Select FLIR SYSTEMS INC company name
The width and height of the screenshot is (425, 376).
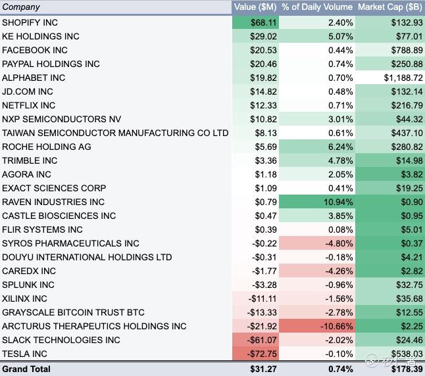[42, 229]
